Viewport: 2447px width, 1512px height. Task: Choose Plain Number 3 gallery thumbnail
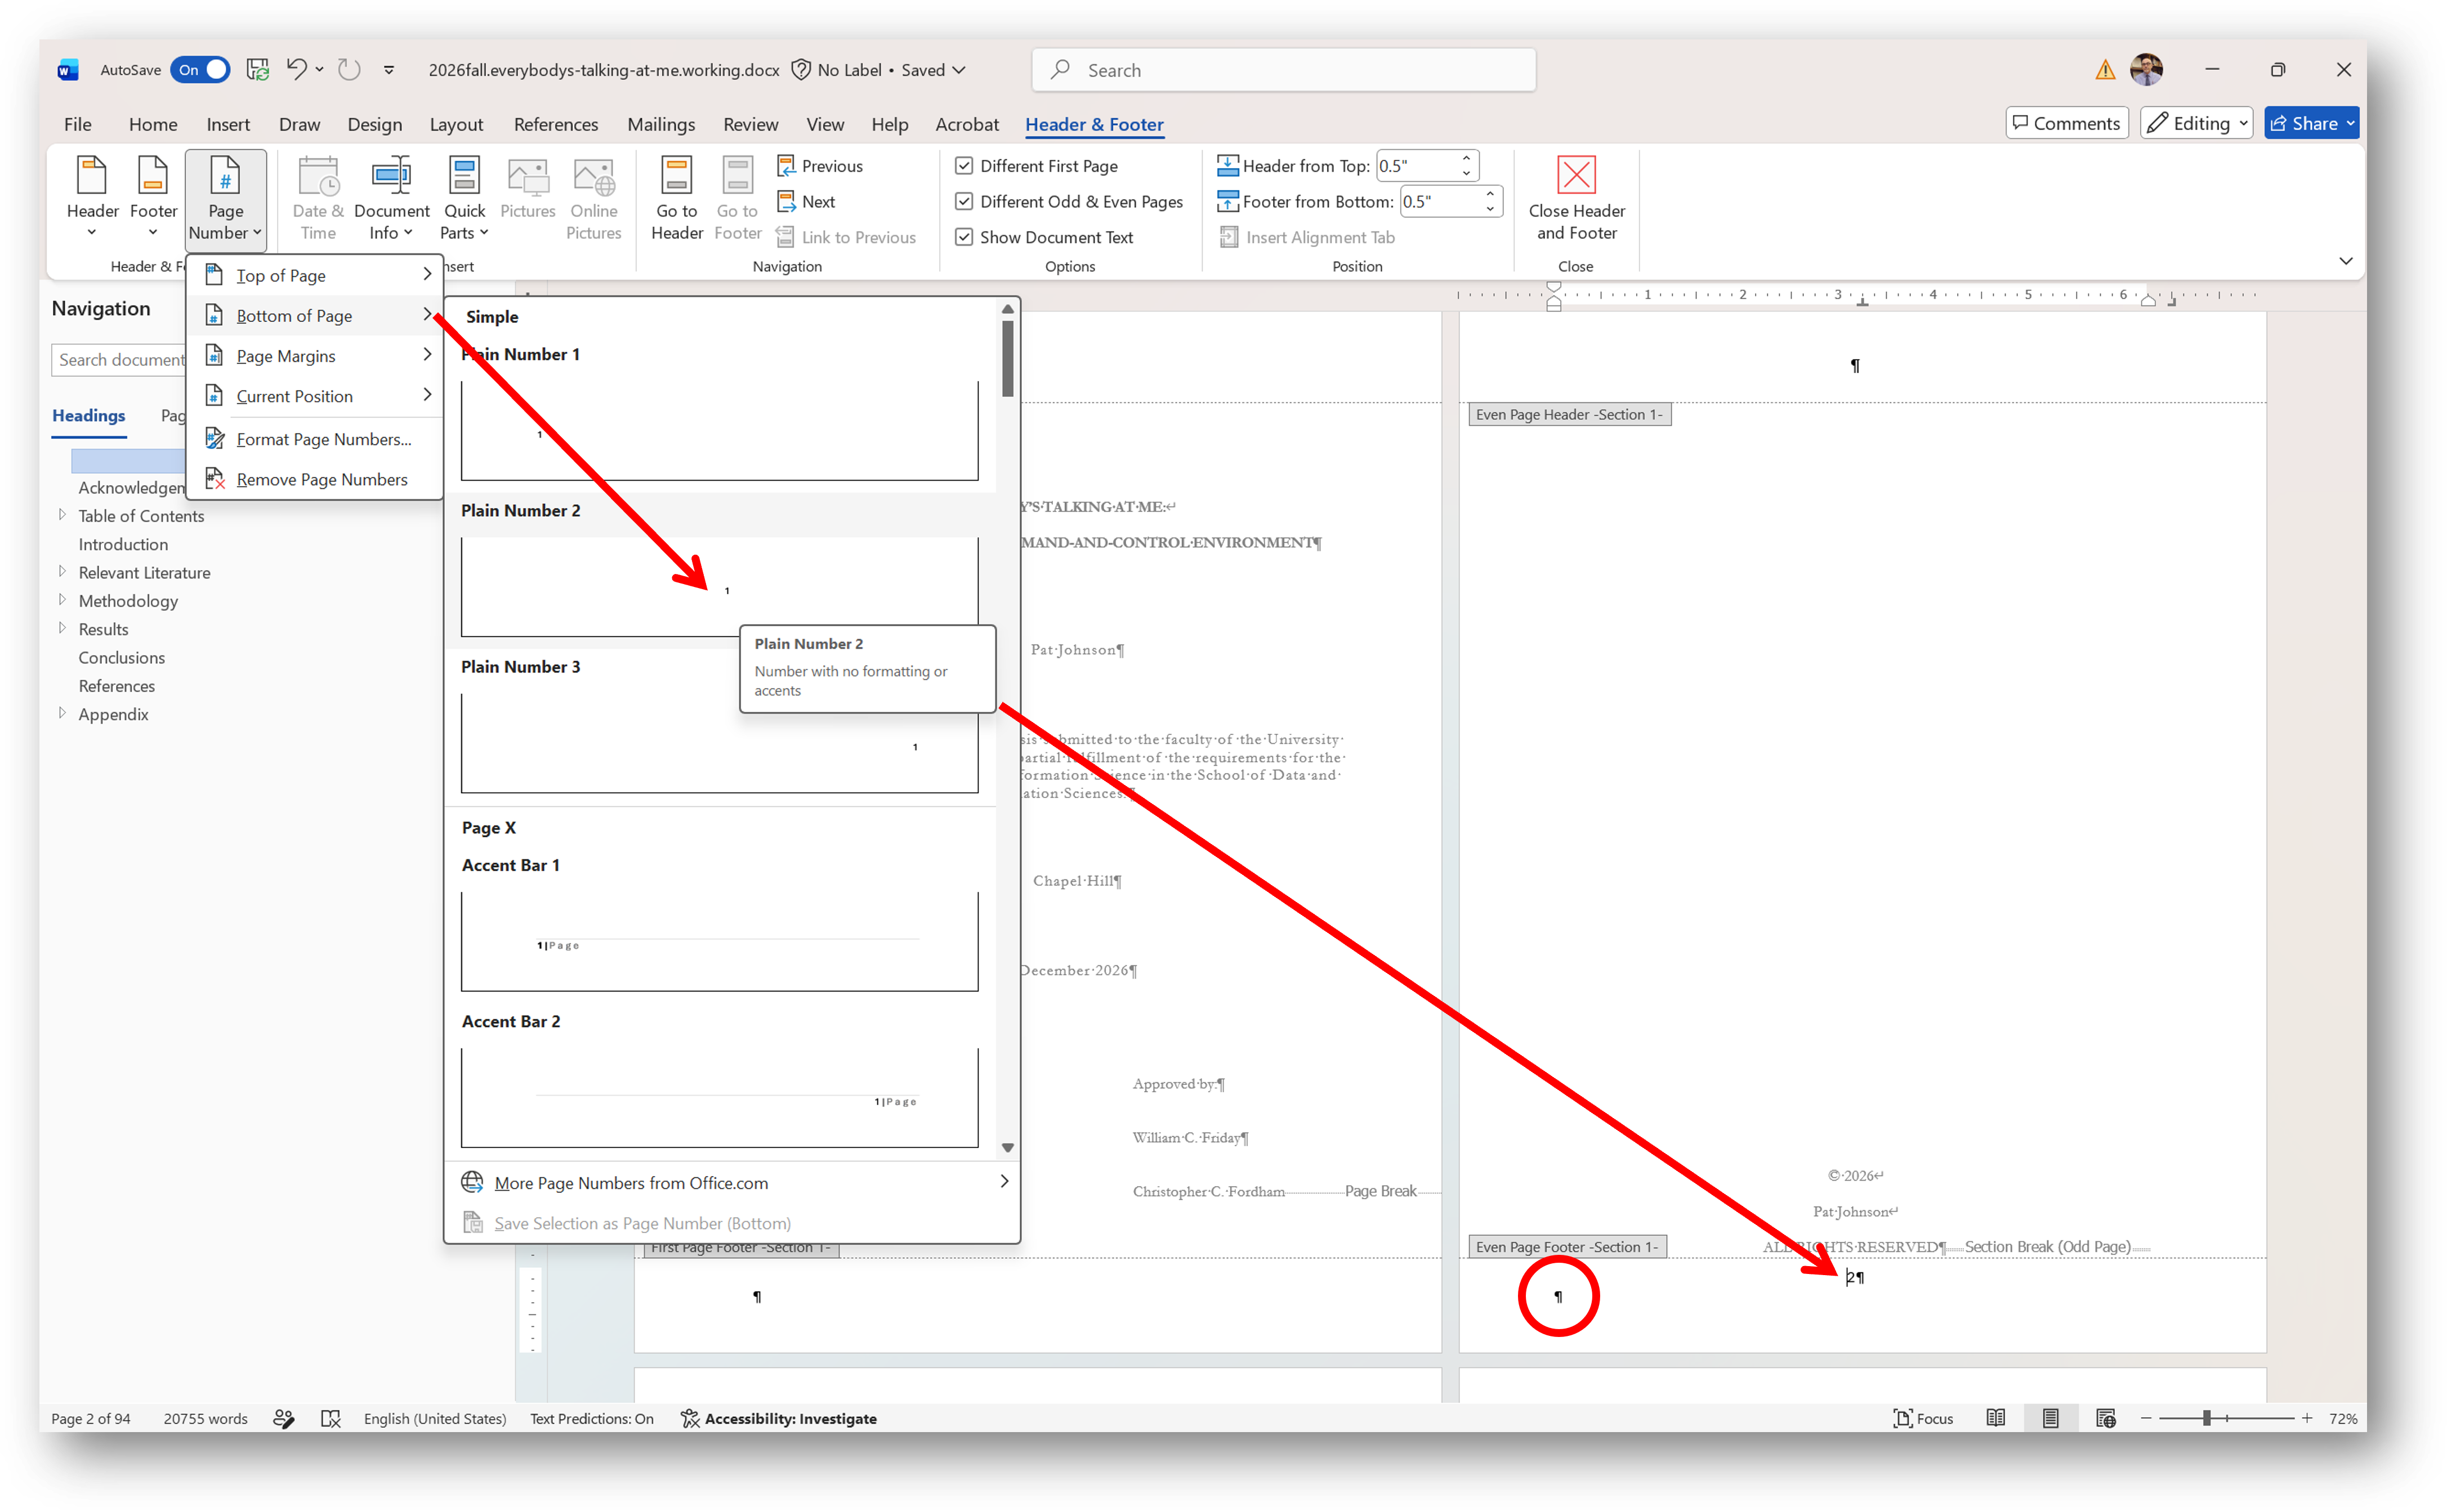pyautogui.click(x=720, y=742)
